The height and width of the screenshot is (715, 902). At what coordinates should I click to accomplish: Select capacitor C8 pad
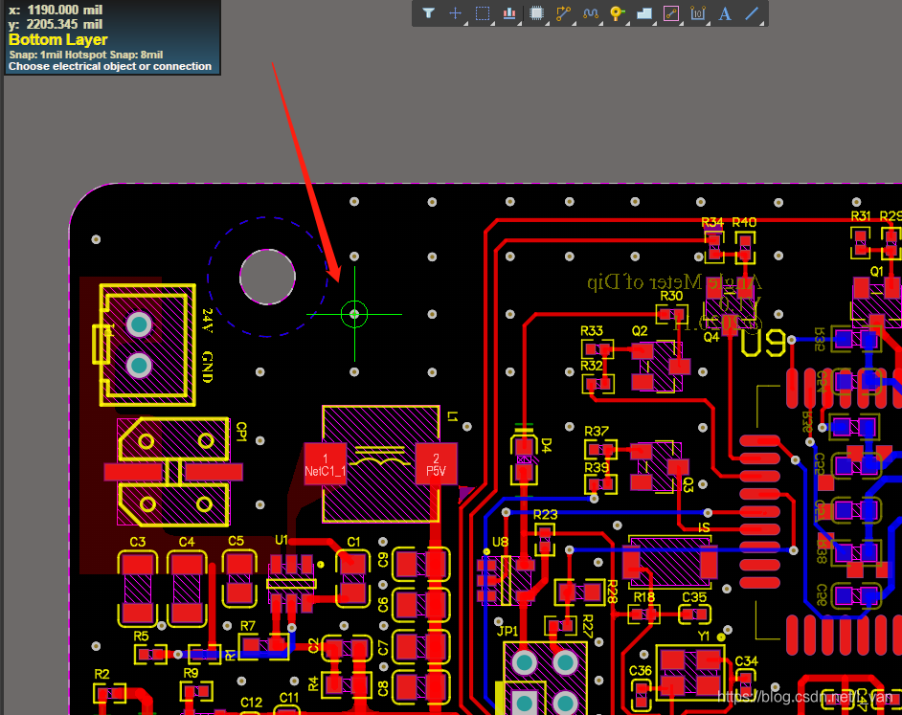[x=421, y=687]
